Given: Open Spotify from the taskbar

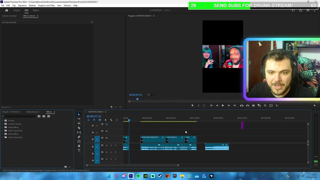Looking at the screenshot, I should tap(138, 176).
